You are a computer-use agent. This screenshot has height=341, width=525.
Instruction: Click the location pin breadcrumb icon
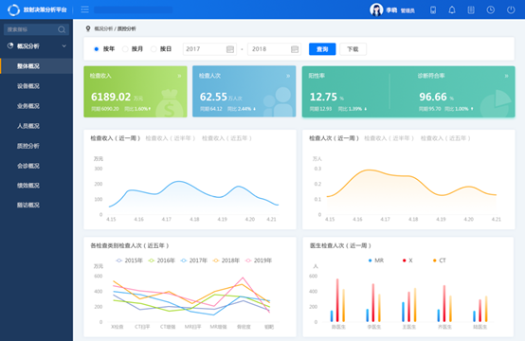tap(88, 28)
